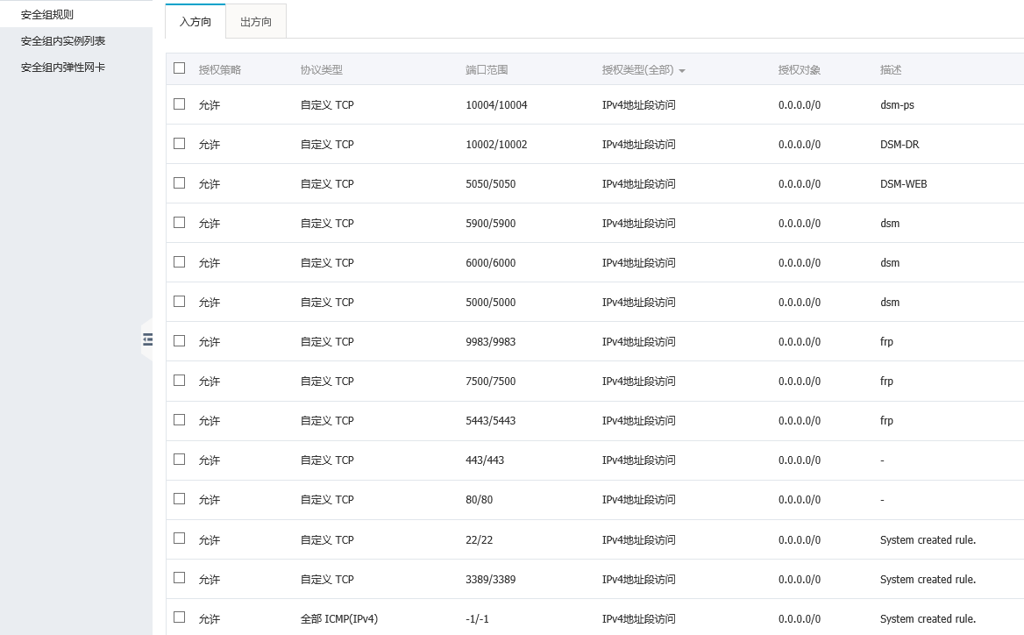Check the box for frp 9983/9983 rule

(x=180, y=340)
